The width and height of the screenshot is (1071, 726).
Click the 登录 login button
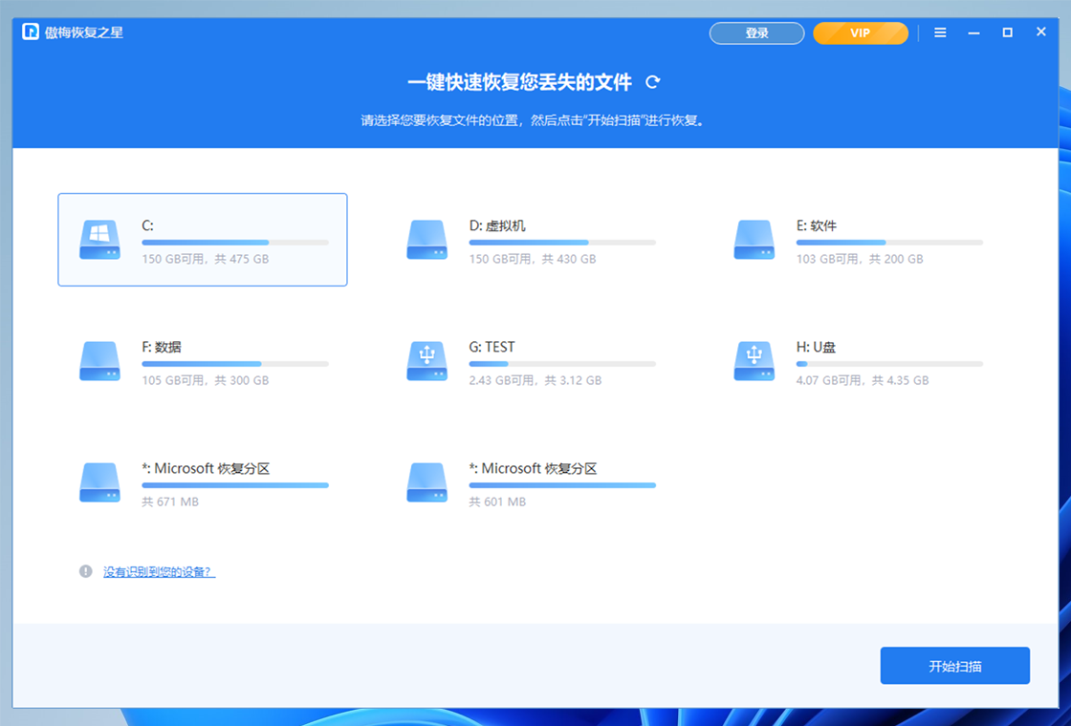(756, 32)
